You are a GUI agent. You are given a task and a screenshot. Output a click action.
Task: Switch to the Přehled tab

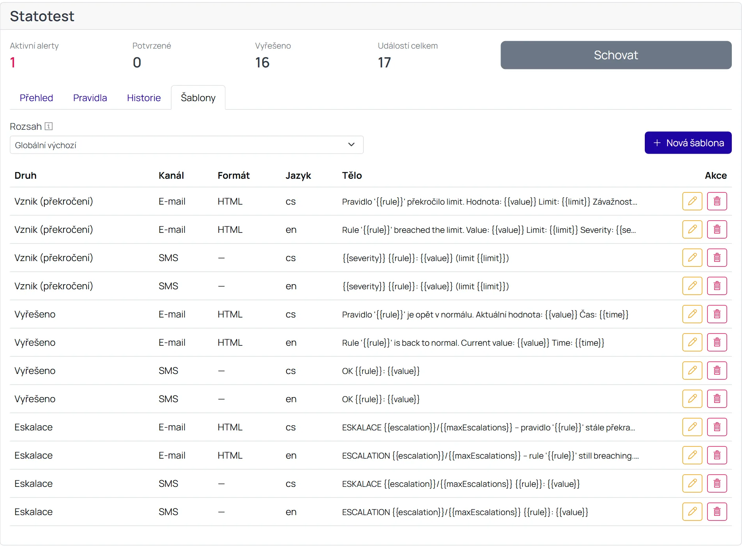(36, 98)
